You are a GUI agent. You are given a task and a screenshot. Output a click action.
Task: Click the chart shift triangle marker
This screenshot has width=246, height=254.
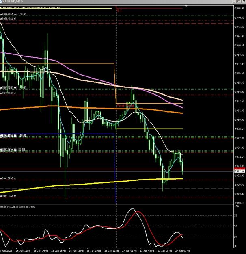click(x=186, y=6)
